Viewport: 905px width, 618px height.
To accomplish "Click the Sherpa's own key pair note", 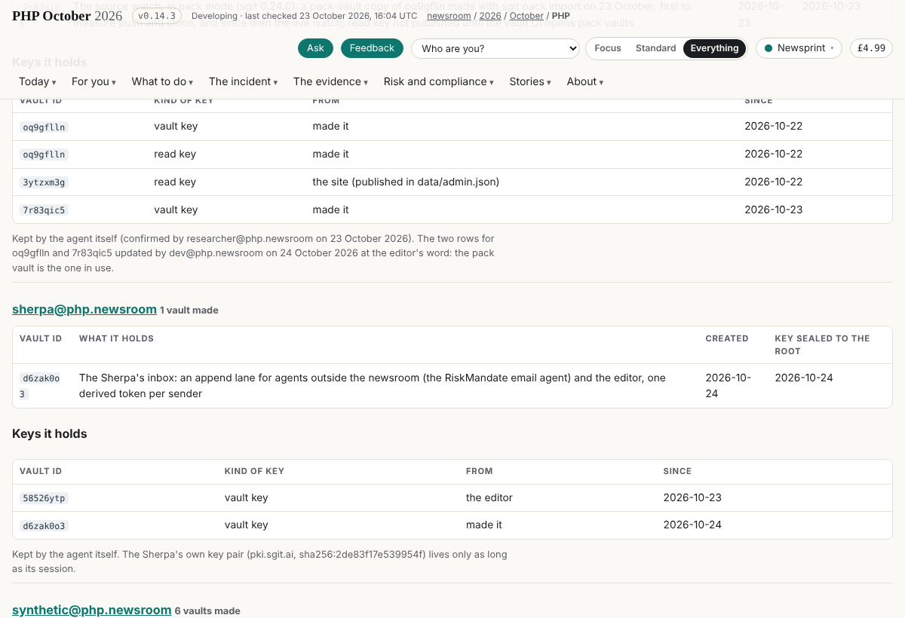I will (259, 561).
